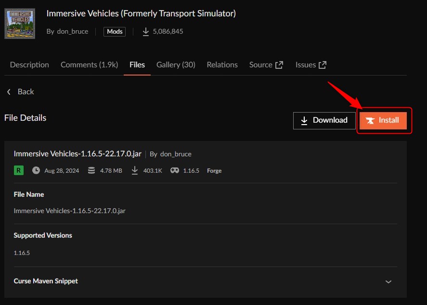Screen dimensions: 427x305
Task: Open don_bruce link in file header
Action: tap(176, 154)
